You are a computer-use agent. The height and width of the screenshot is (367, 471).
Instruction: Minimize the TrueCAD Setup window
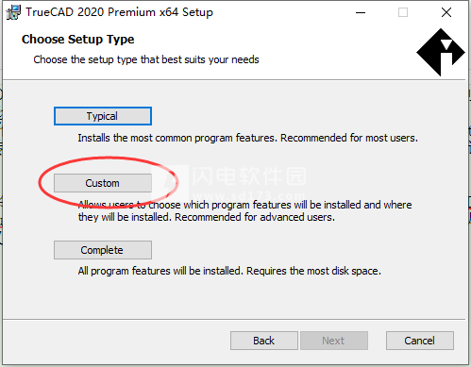(361, 12)
